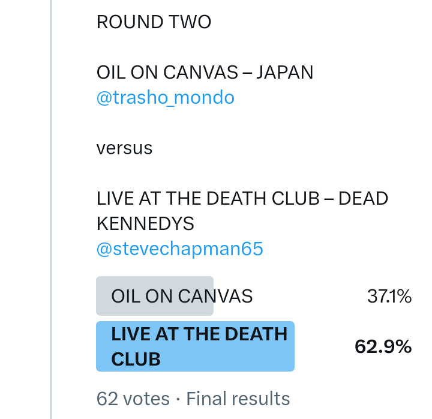This screenshot has width=432, height=419.
Task: Click the vertical thread connector line
Action: pos(51,209)
